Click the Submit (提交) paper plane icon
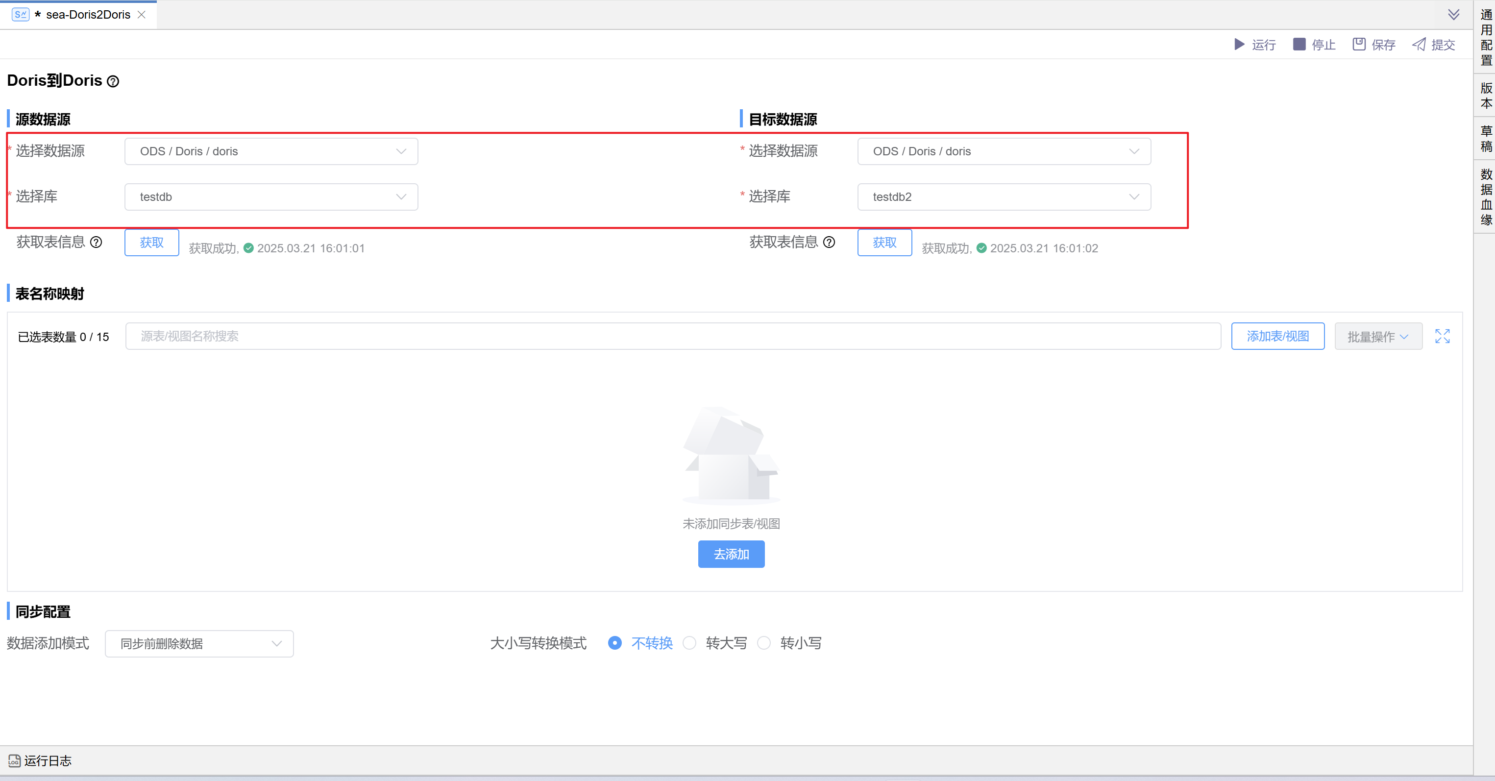Image resolution: width=1495 pixels, height=781 pixels. [1419, 44]
